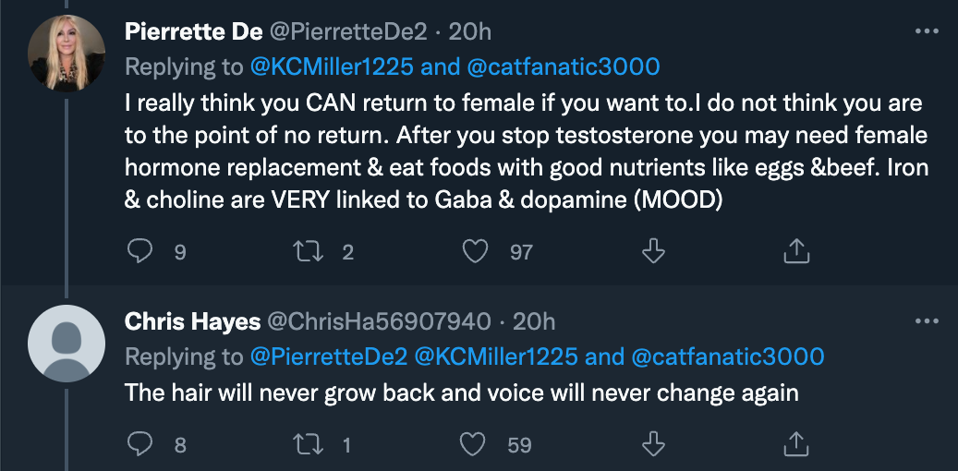Share Pierrette De's tweet

796,251
